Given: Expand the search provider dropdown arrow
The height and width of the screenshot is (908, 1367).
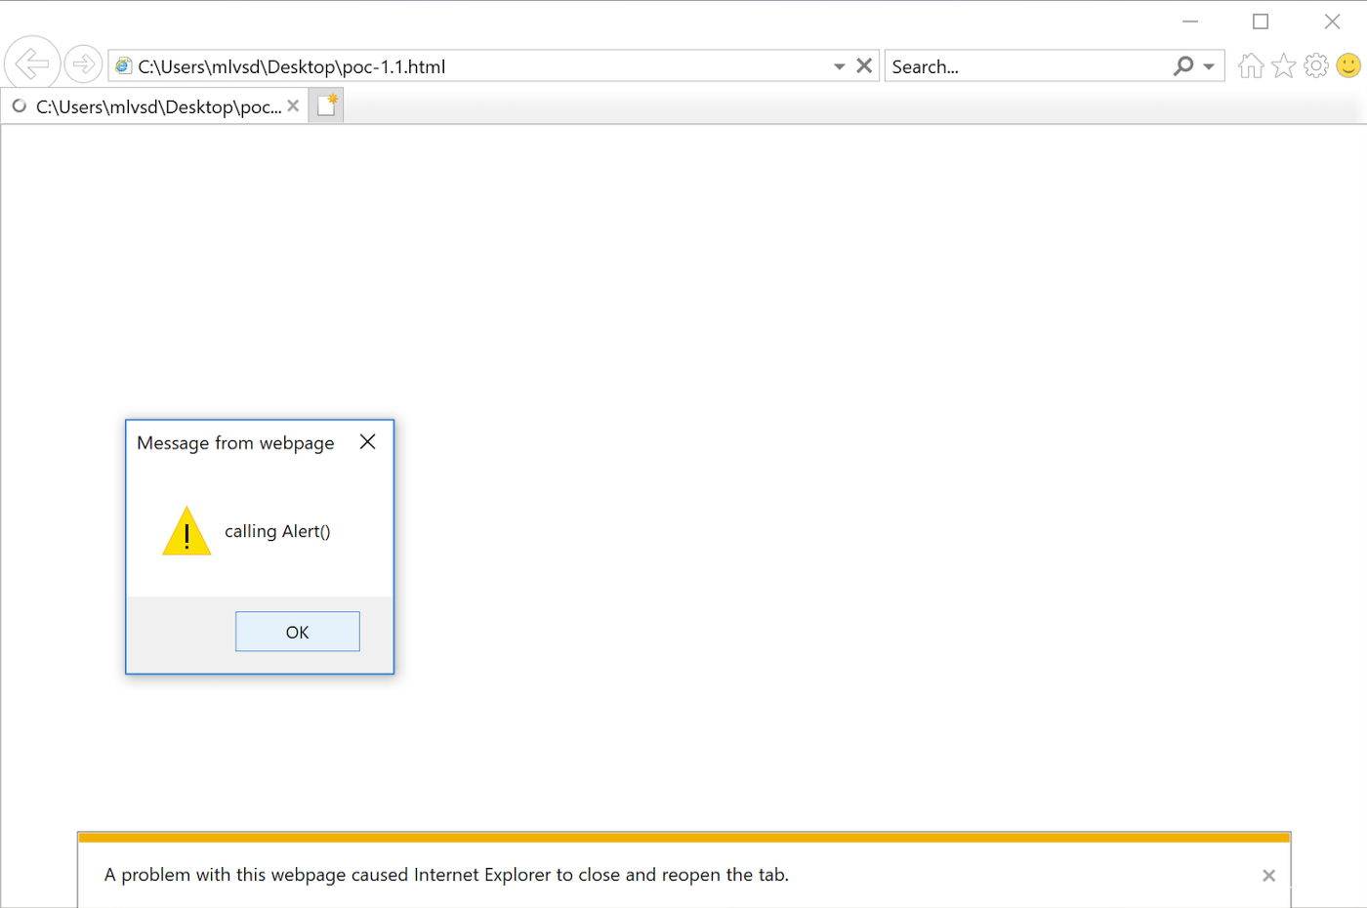Looking at the screenshot, I should 1209,66.
